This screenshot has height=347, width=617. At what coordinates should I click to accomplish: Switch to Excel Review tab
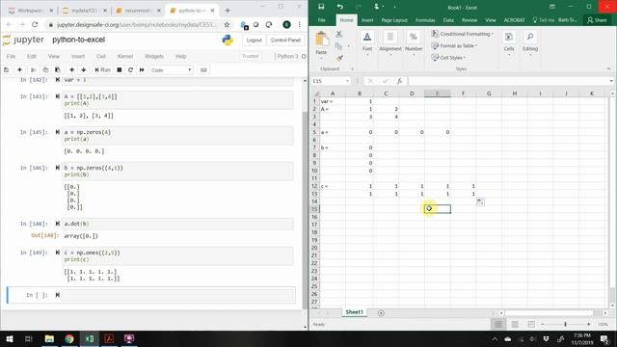click(x=469, y=20)
